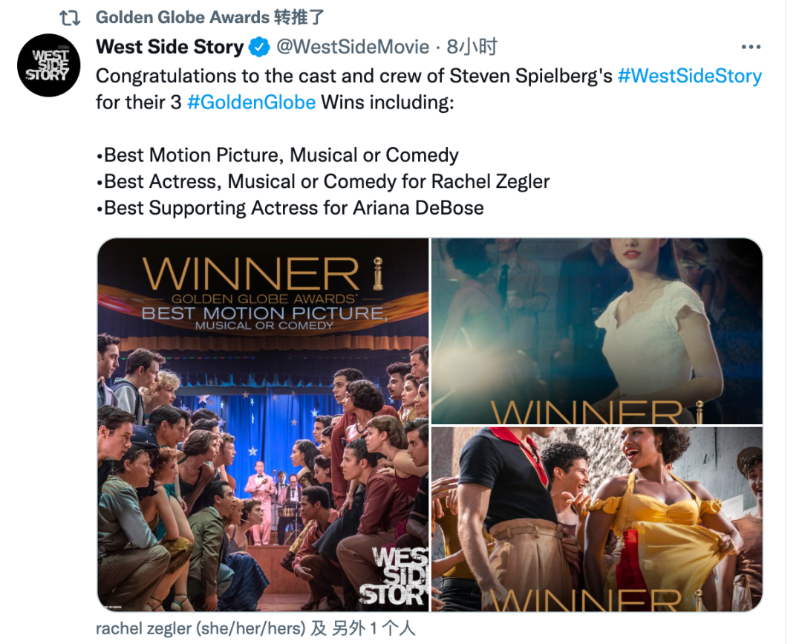This screenshot has width=802, height=644.
Task: Click the West Side Story logo on poster
Action: [394, 576]
